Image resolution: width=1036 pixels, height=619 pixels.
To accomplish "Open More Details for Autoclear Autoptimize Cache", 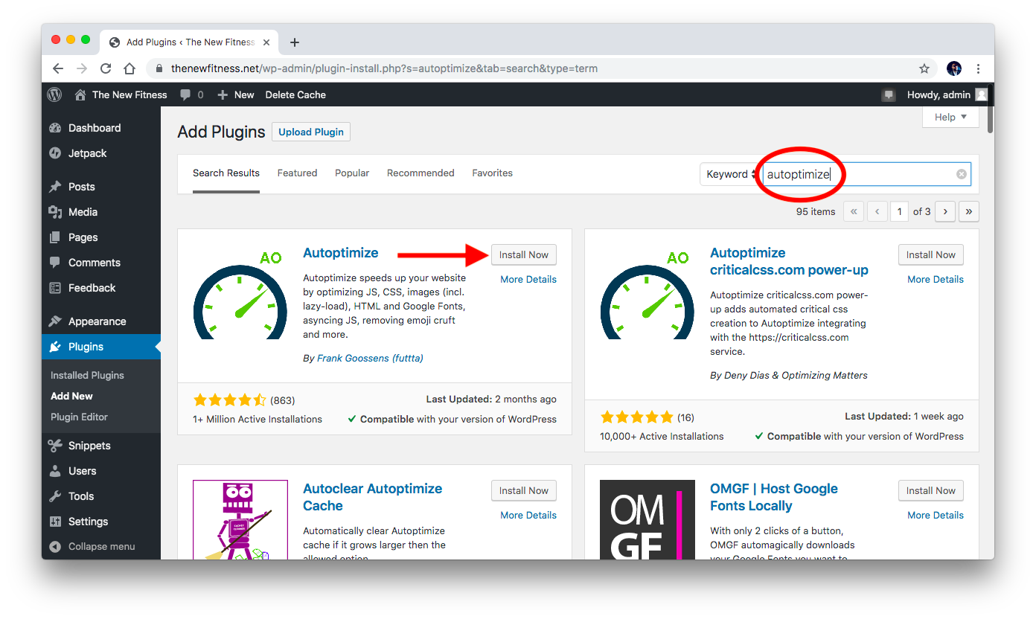I will 528,515.
